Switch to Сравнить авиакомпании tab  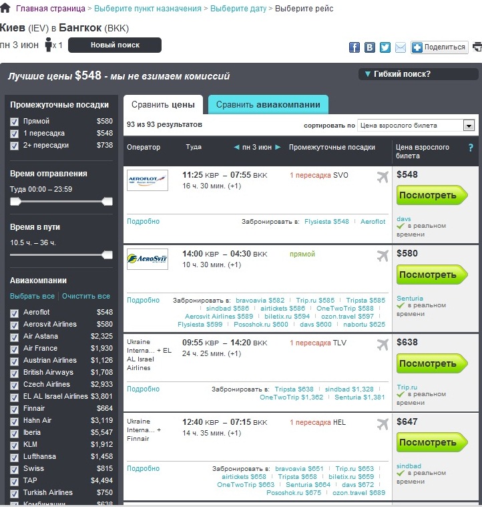pyautogui.click(x=268, y=104)
